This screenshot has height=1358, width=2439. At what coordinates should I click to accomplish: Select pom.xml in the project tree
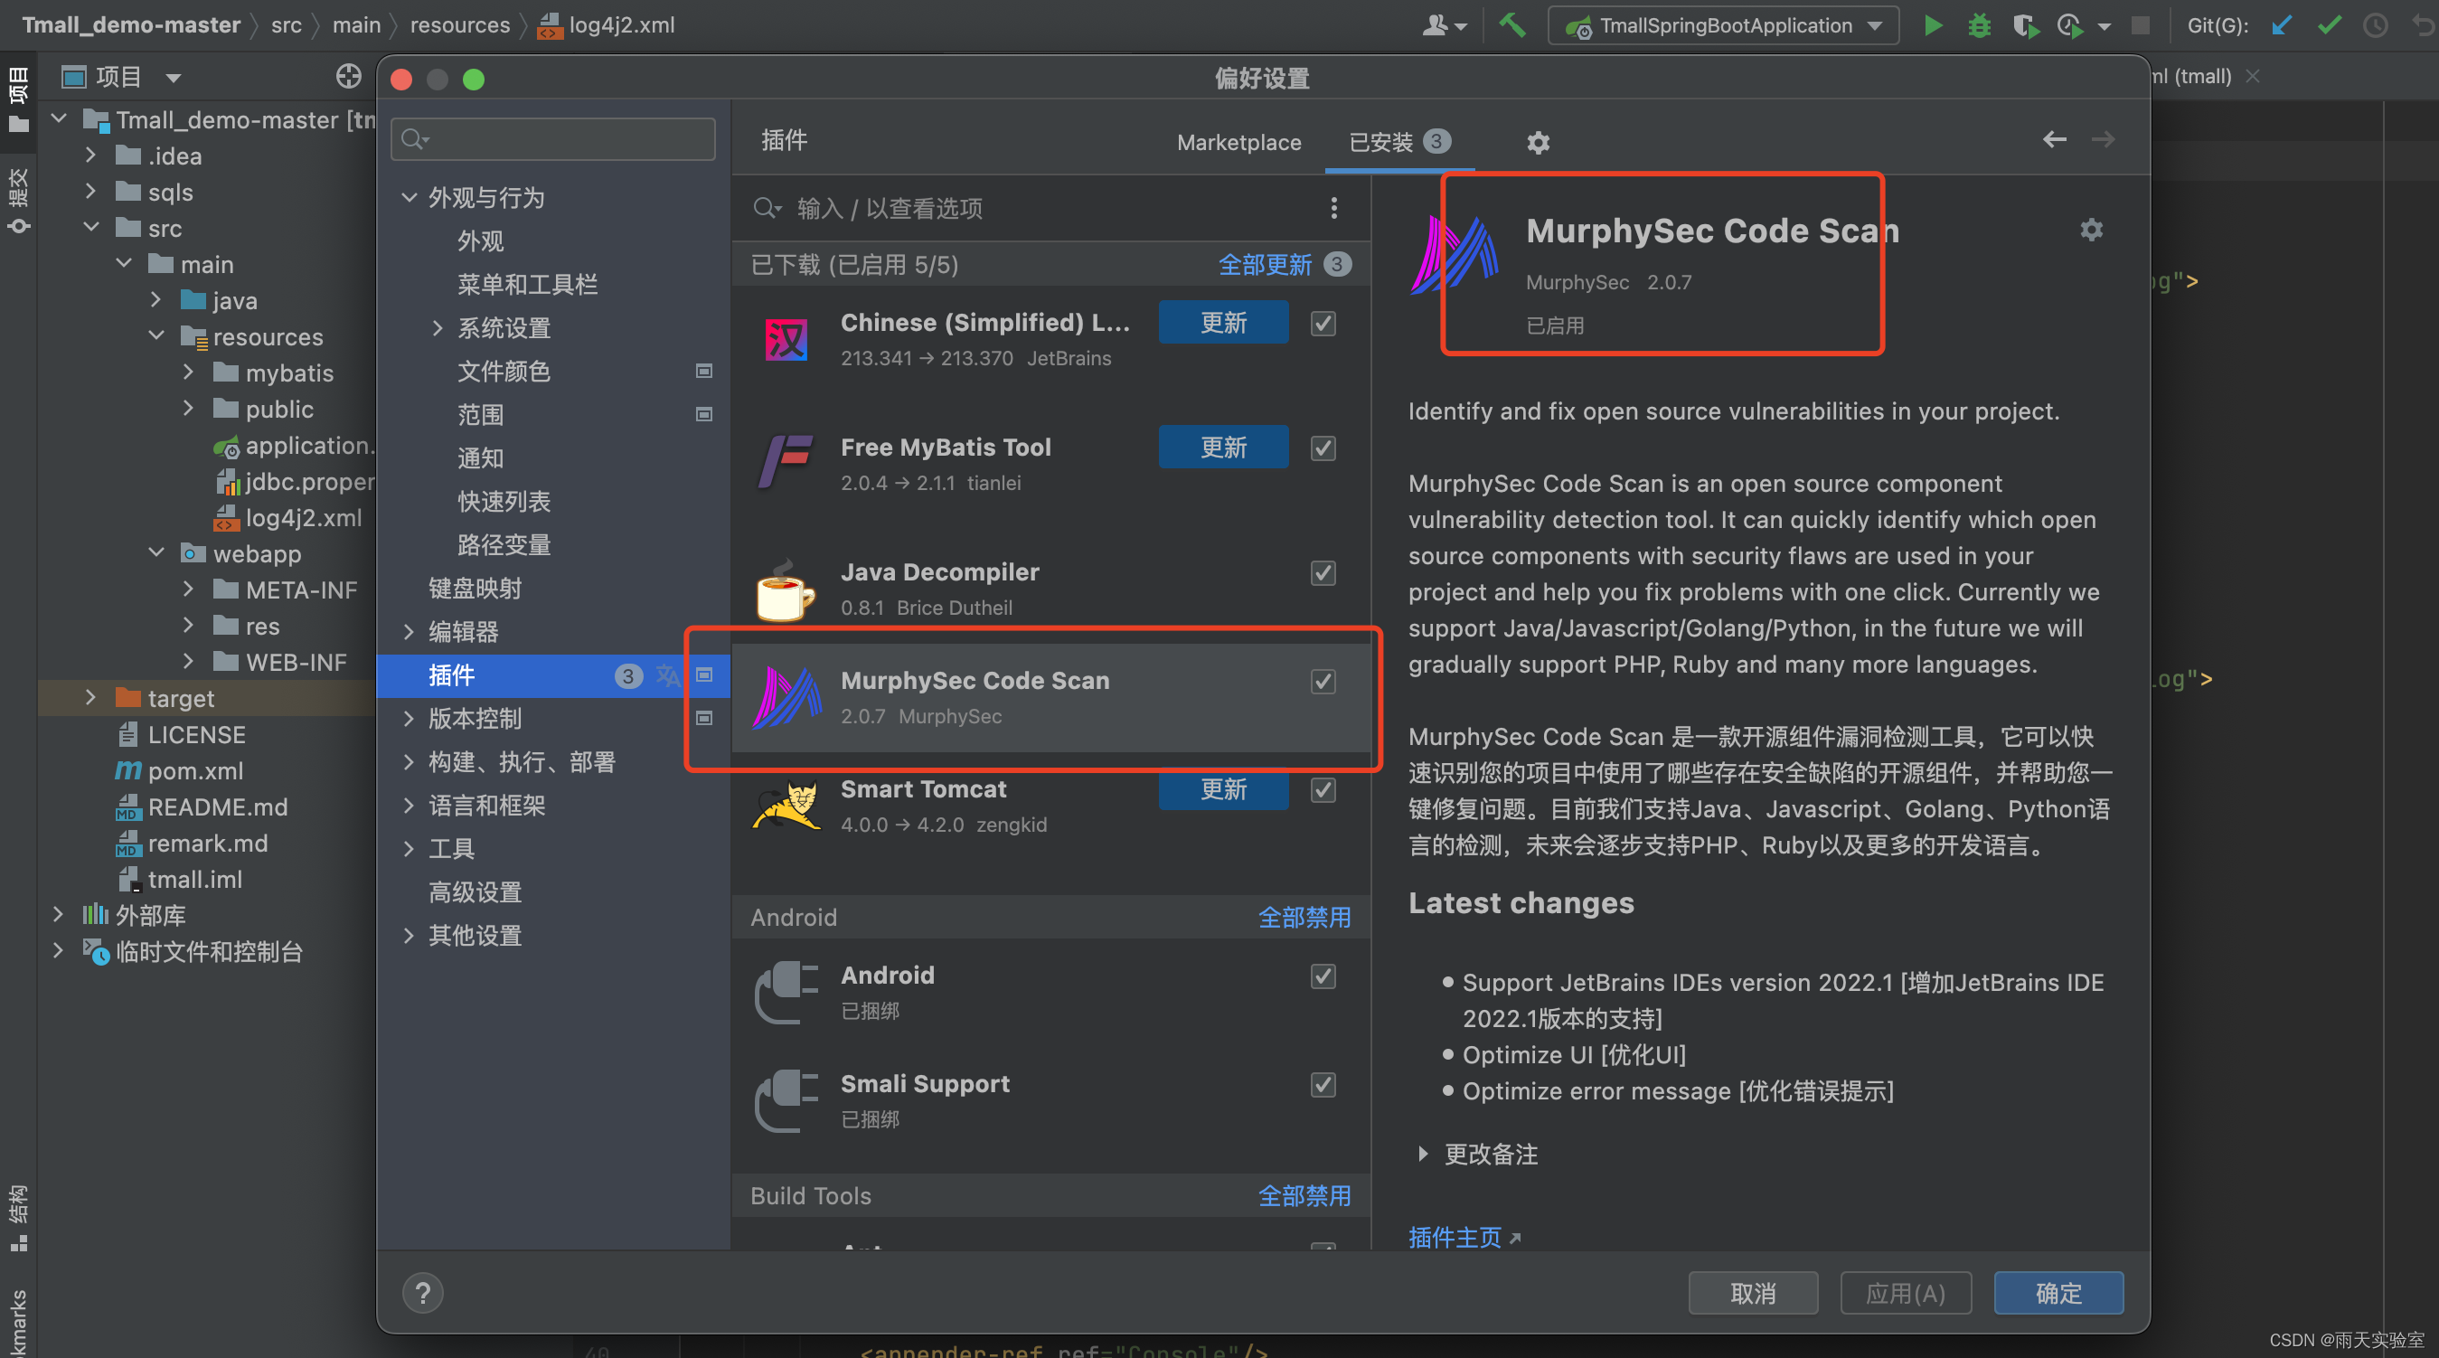coord(195,770)
